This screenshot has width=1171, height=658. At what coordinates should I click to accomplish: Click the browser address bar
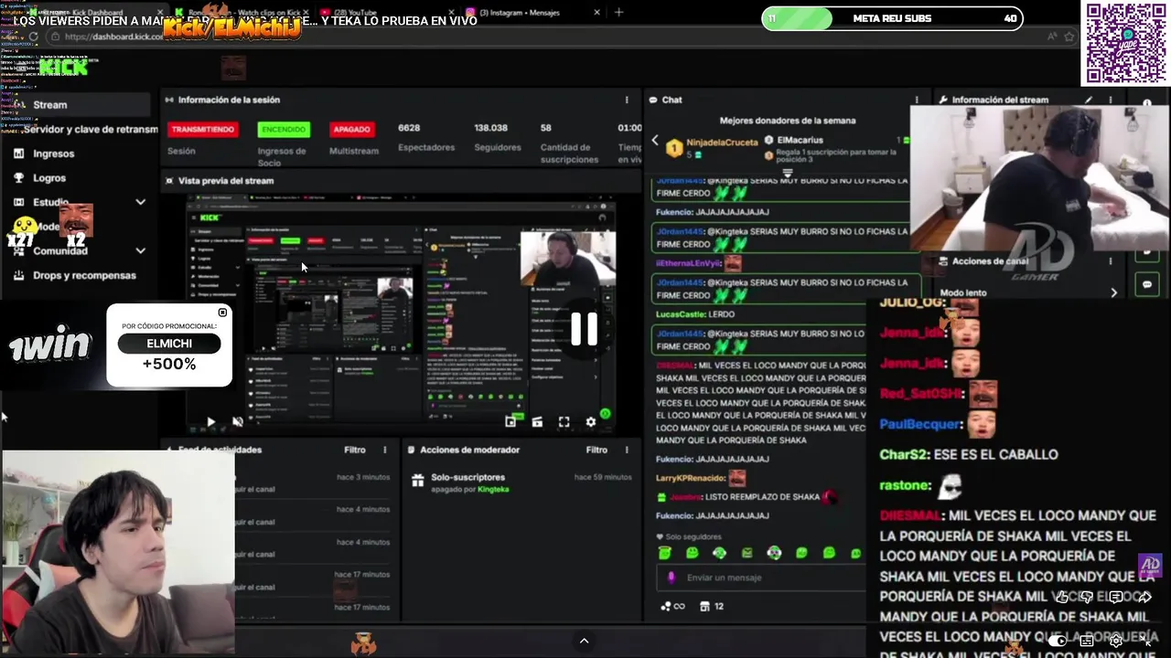tap(549, 37)
